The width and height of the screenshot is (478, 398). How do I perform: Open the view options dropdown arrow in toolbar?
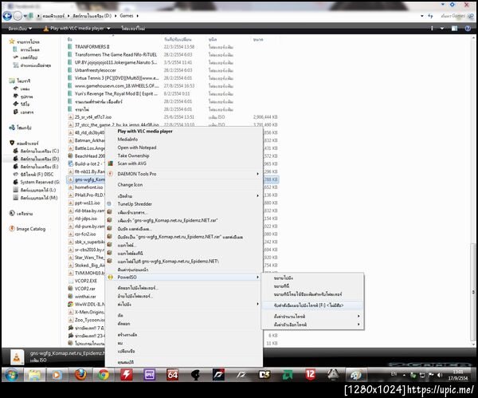442,29
